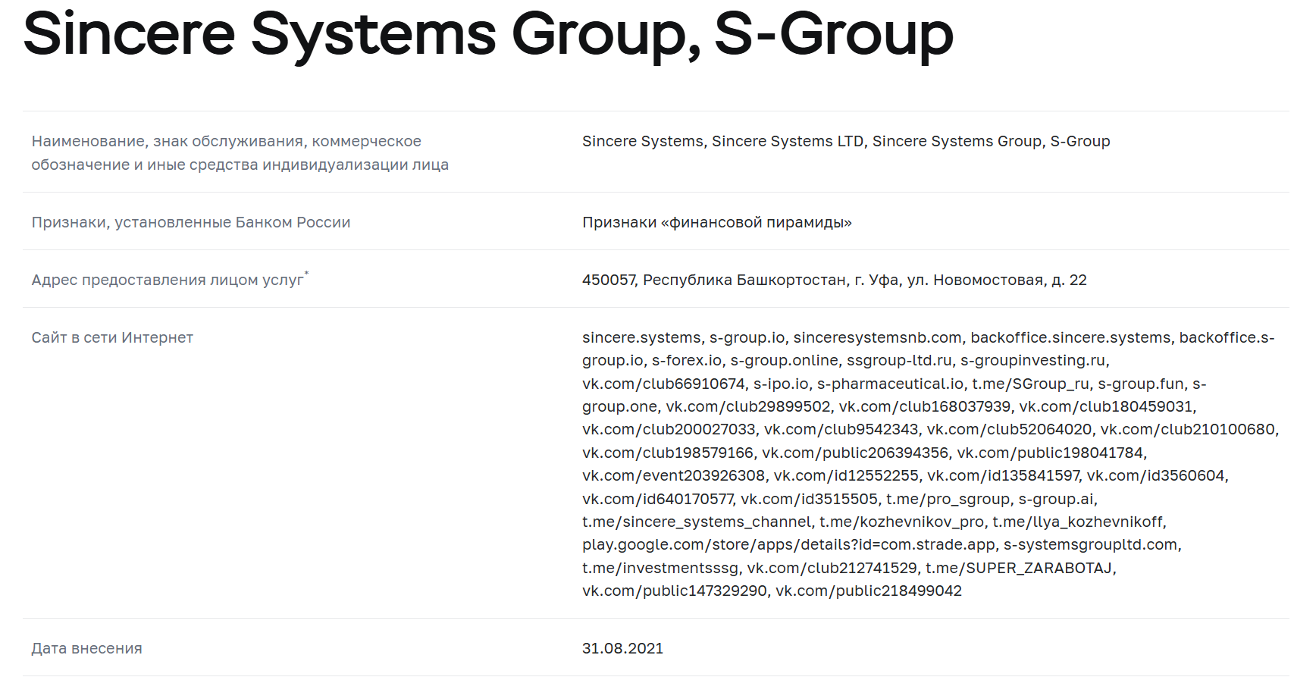
Task: Click the text 'vk.com/public198041784'
Action: coord(1050,453)
